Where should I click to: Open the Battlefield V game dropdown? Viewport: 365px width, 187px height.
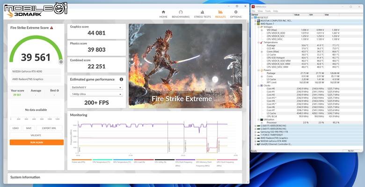[96, 88]
